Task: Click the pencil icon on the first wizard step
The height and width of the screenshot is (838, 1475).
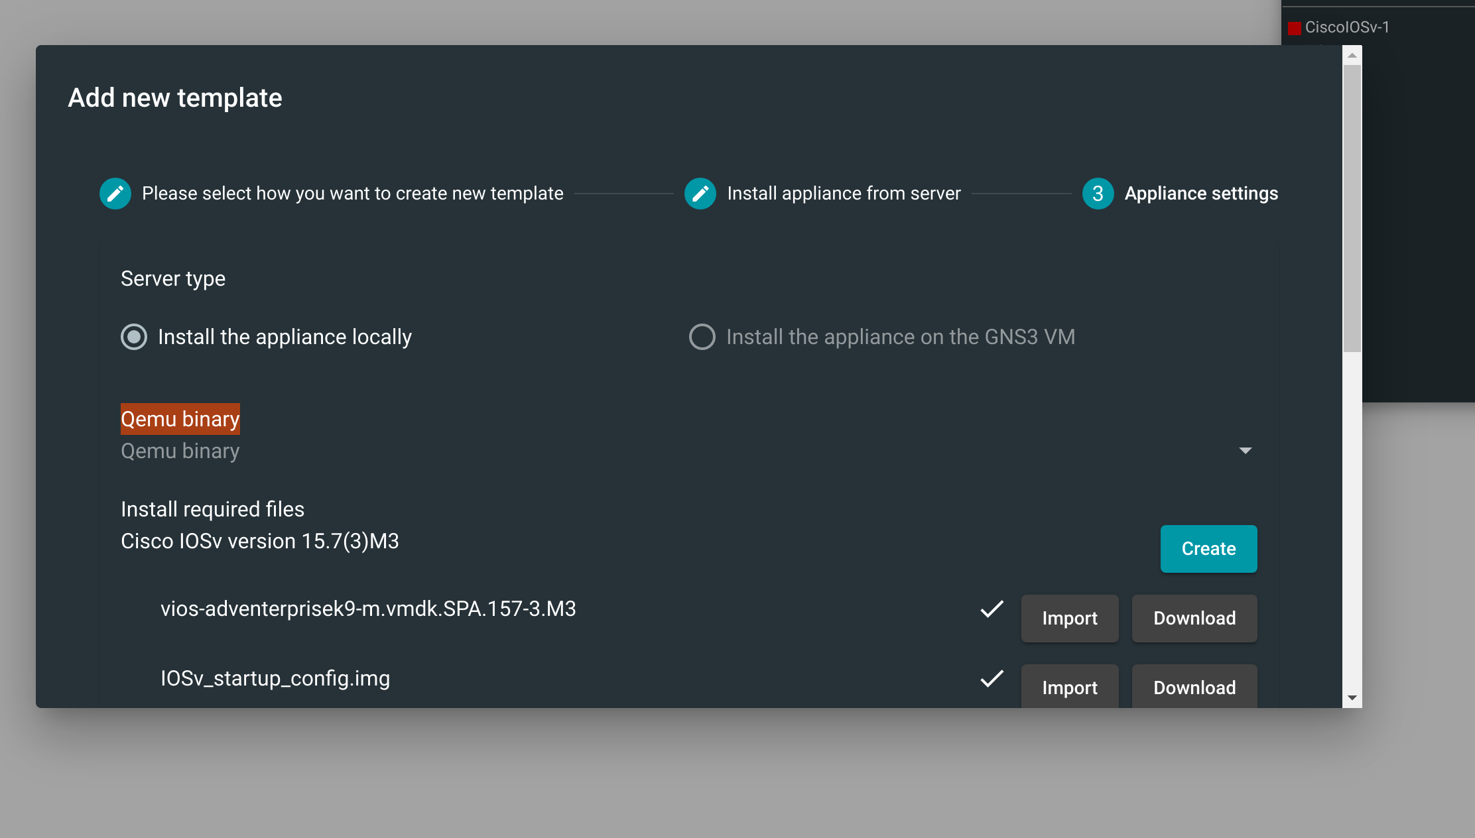Action: tap(115, 193)
